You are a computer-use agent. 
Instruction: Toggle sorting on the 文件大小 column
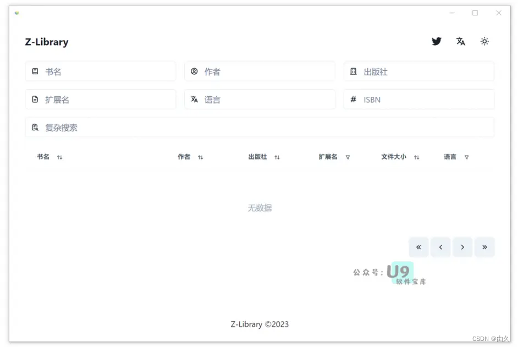[417, 157]
